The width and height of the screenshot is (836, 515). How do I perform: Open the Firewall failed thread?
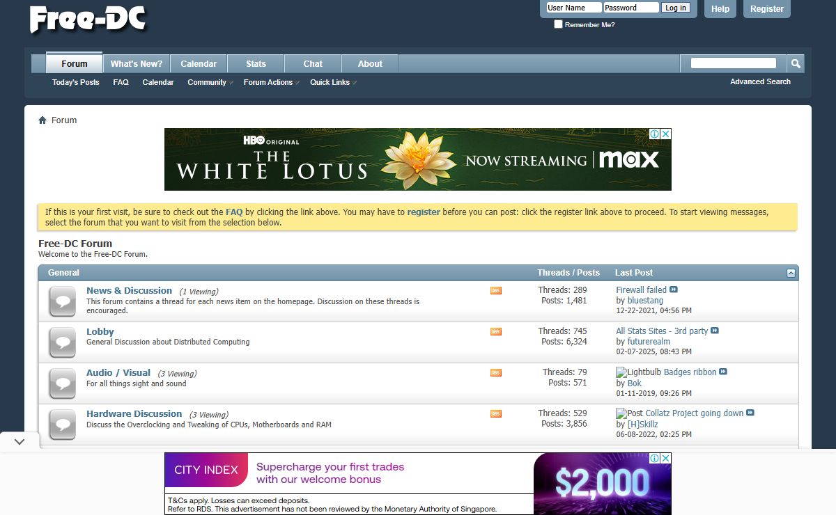click(x=641, y=290)
